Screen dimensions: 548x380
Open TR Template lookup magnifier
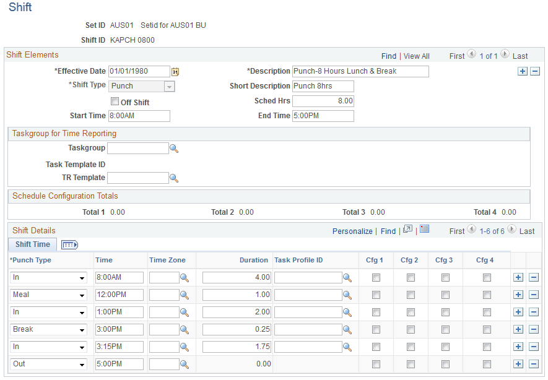pyautogui.click(x=174, y=178)
